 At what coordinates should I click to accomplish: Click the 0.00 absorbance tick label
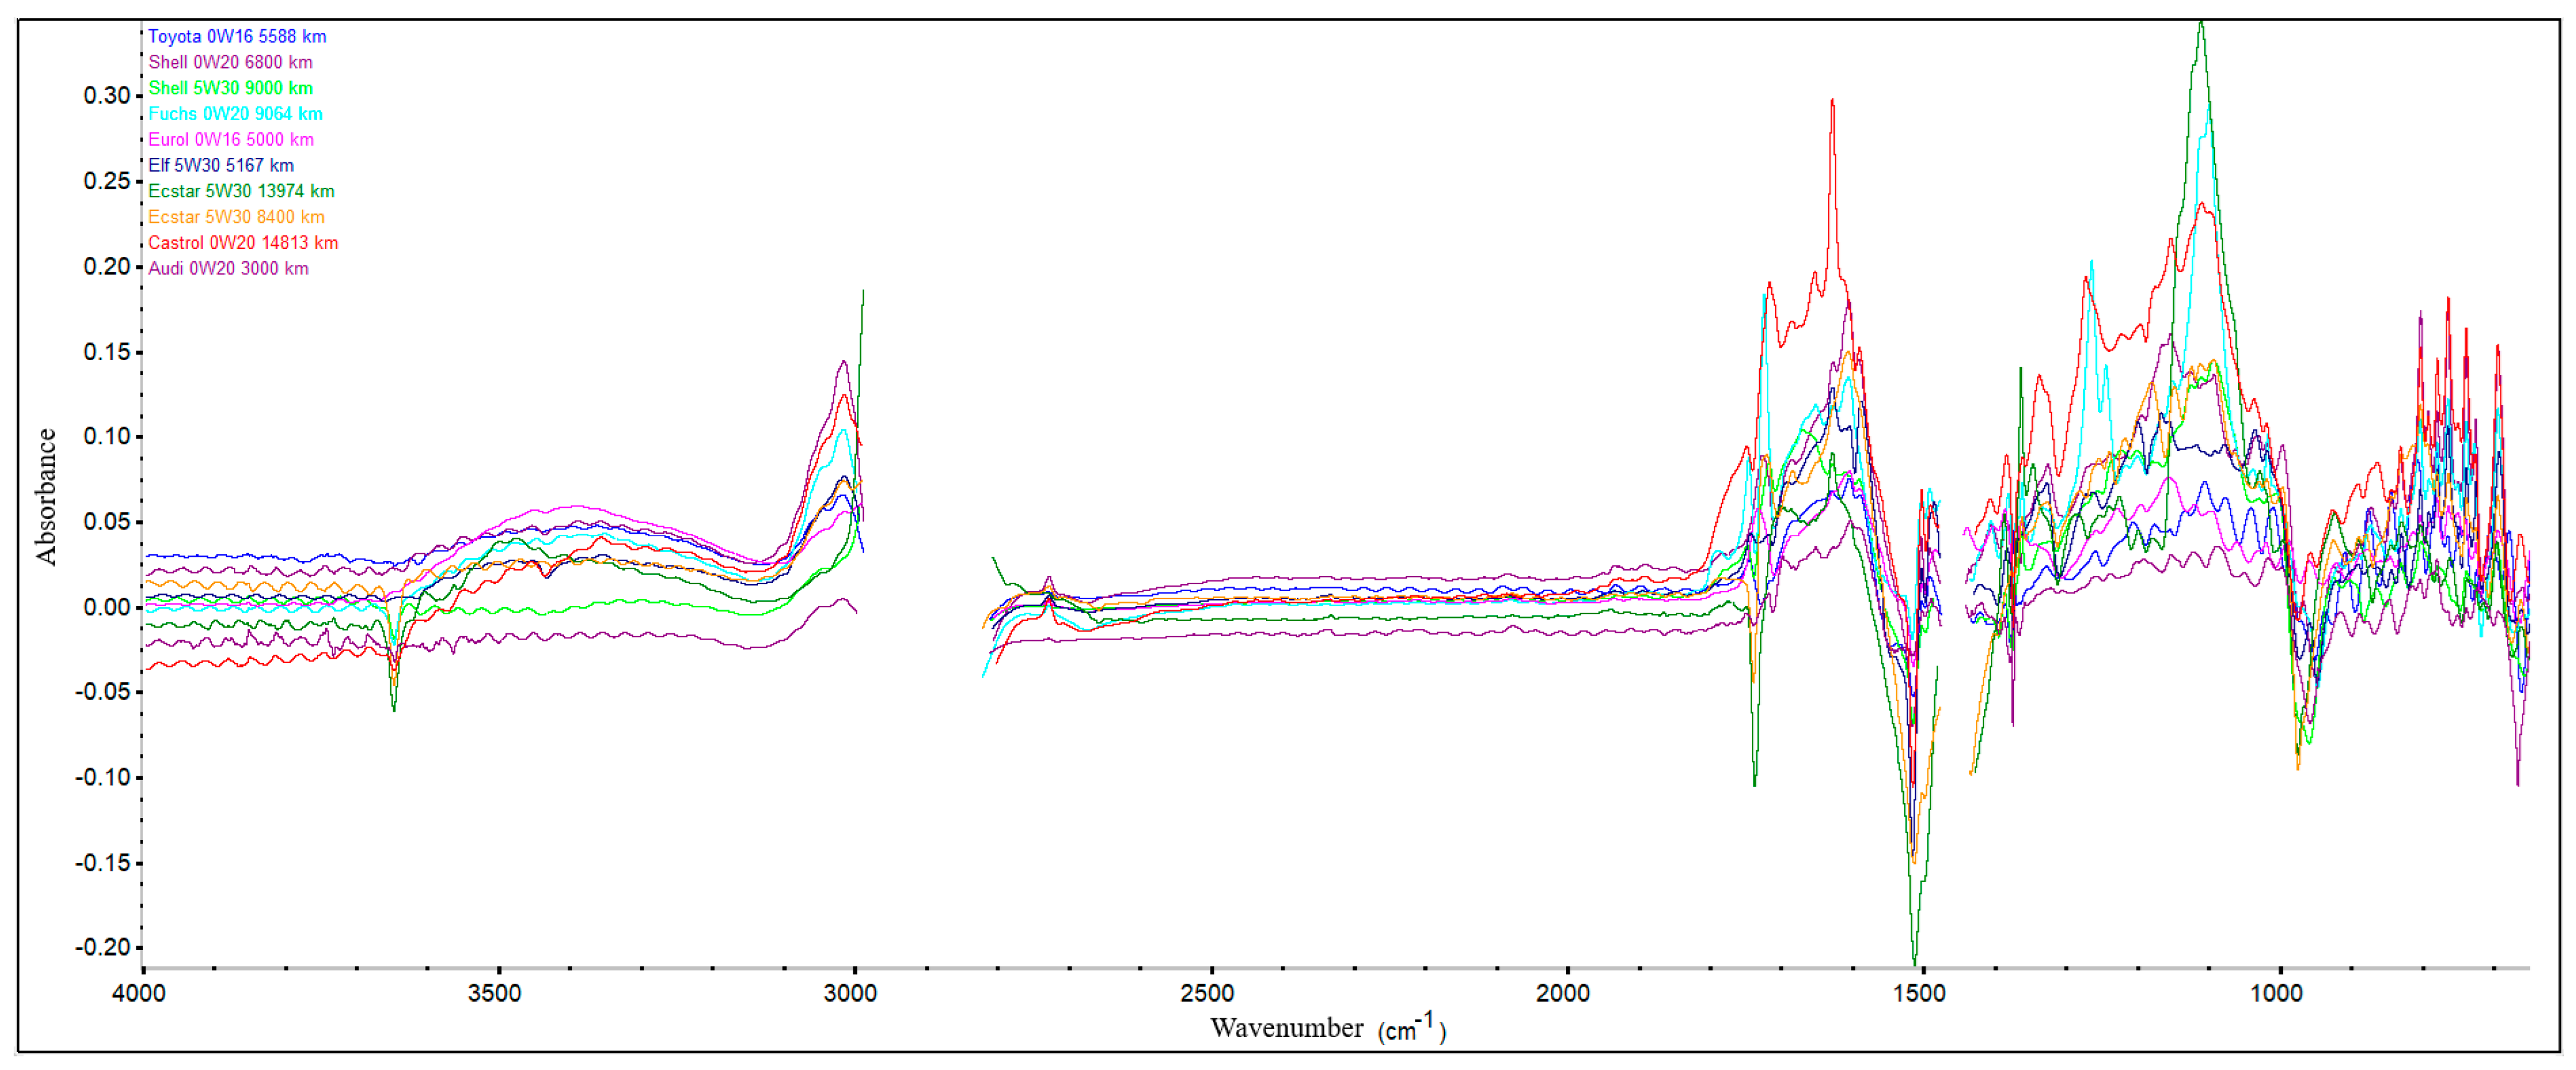pos(107,608)
